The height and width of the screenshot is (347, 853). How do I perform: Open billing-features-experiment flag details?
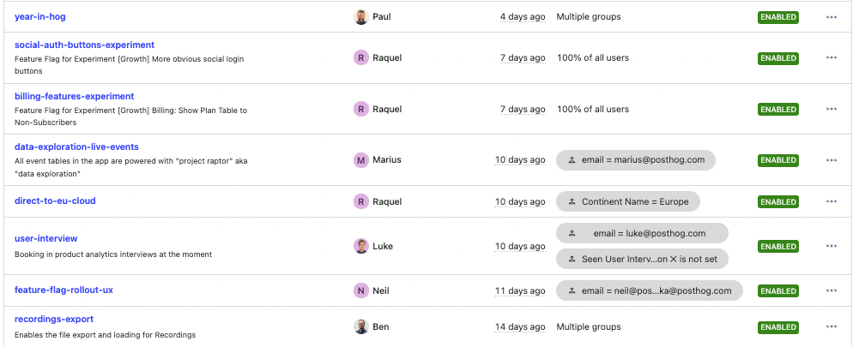click(x=74, y=96)
